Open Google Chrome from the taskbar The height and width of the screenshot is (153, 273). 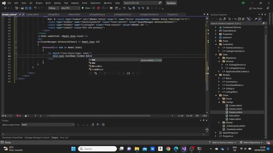point(168,149)
